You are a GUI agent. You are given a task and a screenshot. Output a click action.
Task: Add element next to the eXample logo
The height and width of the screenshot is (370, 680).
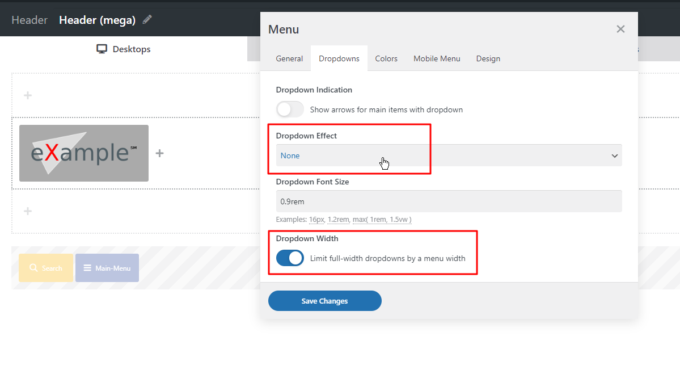[x=159, y=153]
